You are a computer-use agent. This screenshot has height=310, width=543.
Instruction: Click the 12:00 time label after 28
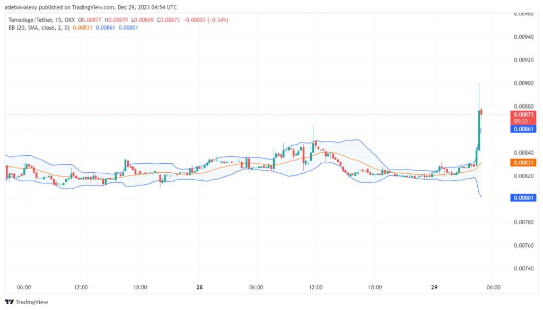(x=316, y=287)
